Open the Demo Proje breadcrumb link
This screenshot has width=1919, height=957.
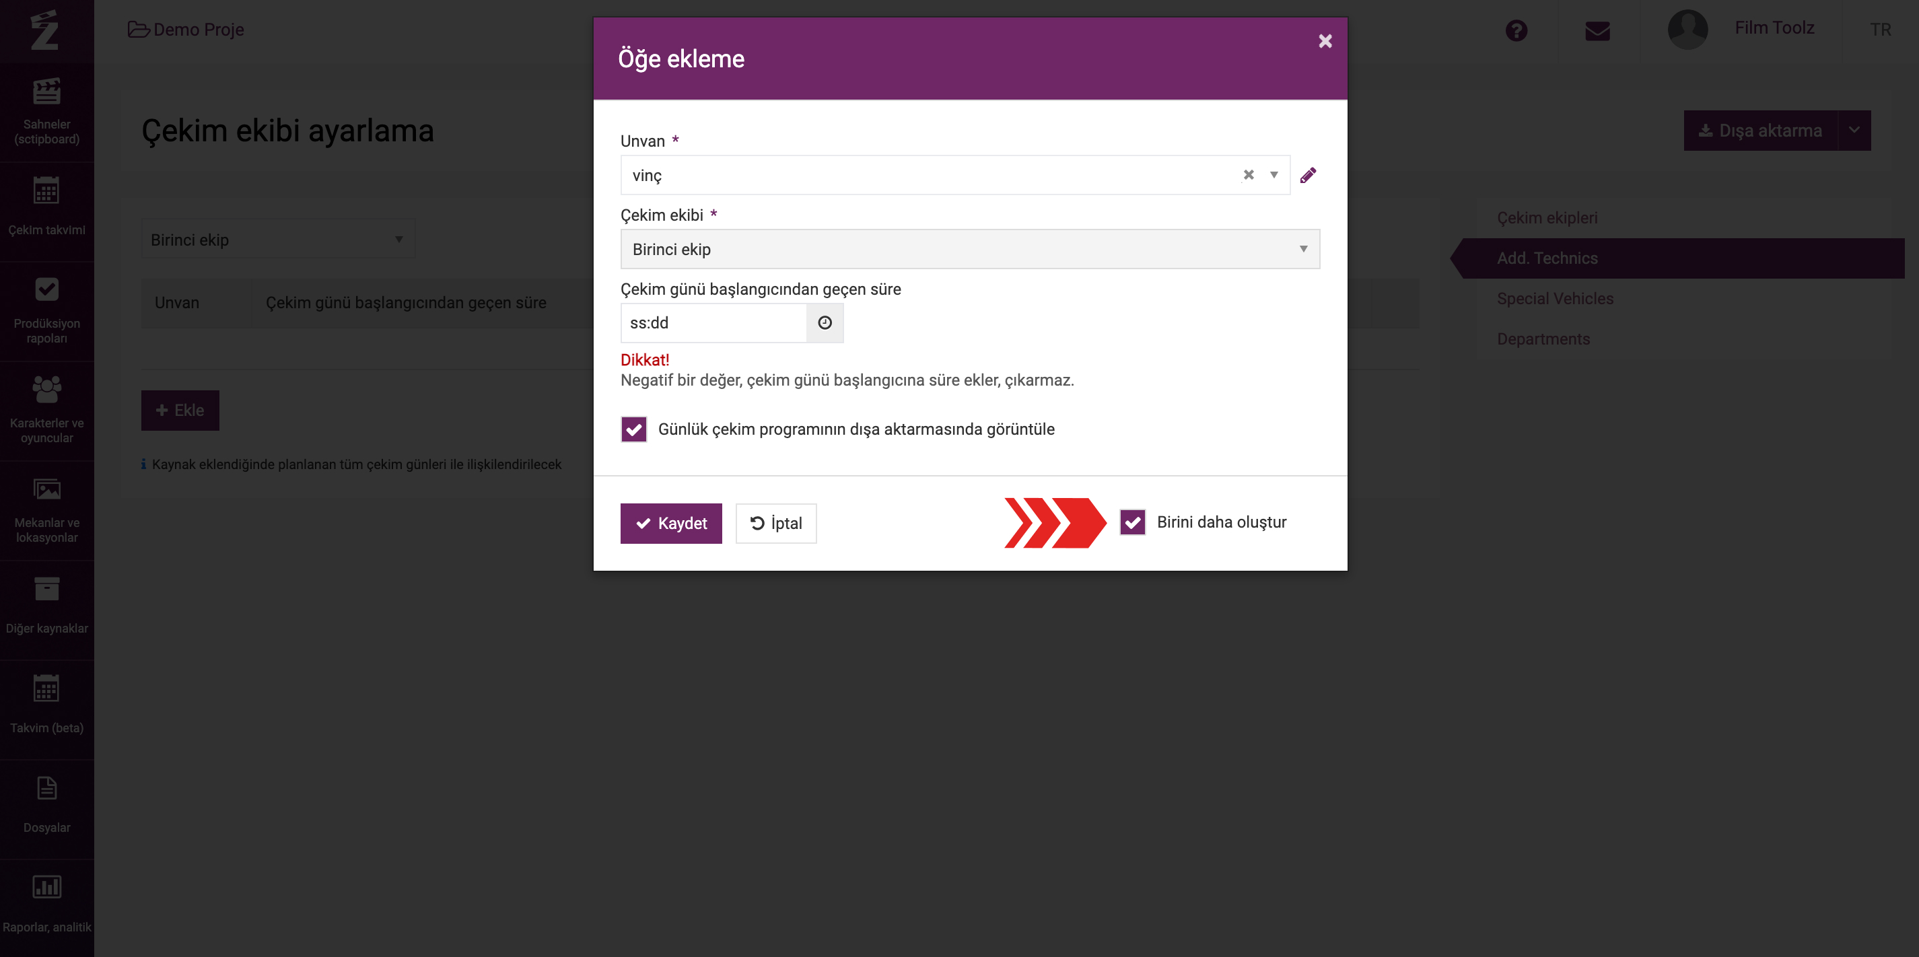click(186, 29)
